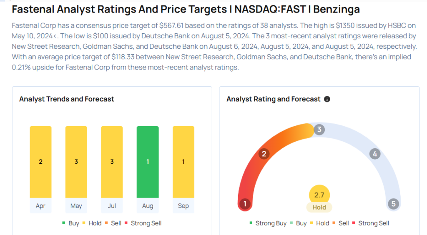The image size is (427, 235).
Task: Toggle Sell series in trends legend
Action: point(113,223)
